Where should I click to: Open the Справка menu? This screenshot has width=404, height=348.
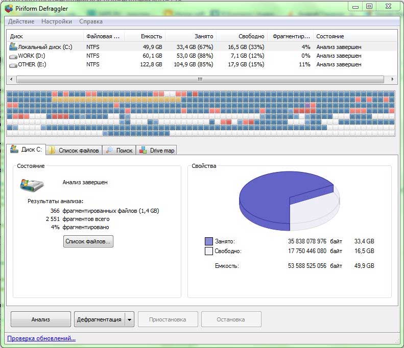[91, 21]
